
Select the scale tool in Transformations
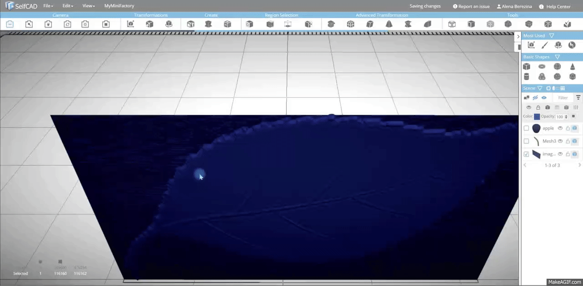149,24
